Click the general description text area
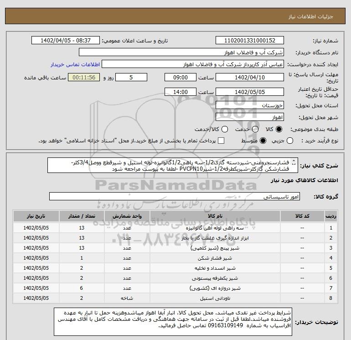This screenshot has height=340, width=351. [x=173, y=165]
